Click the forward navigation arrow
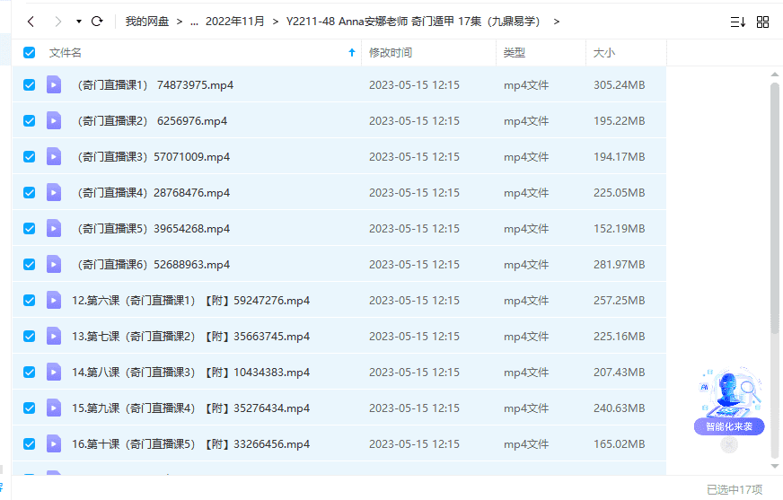The image size is (783, 500). (x=58, y=22)
